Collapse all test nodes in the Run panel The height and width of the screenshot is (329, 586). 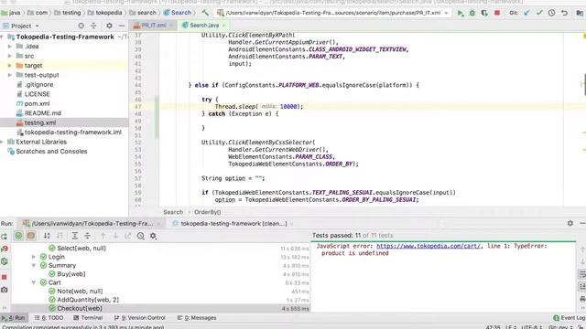pyautogui.click(x=88, y=236)
